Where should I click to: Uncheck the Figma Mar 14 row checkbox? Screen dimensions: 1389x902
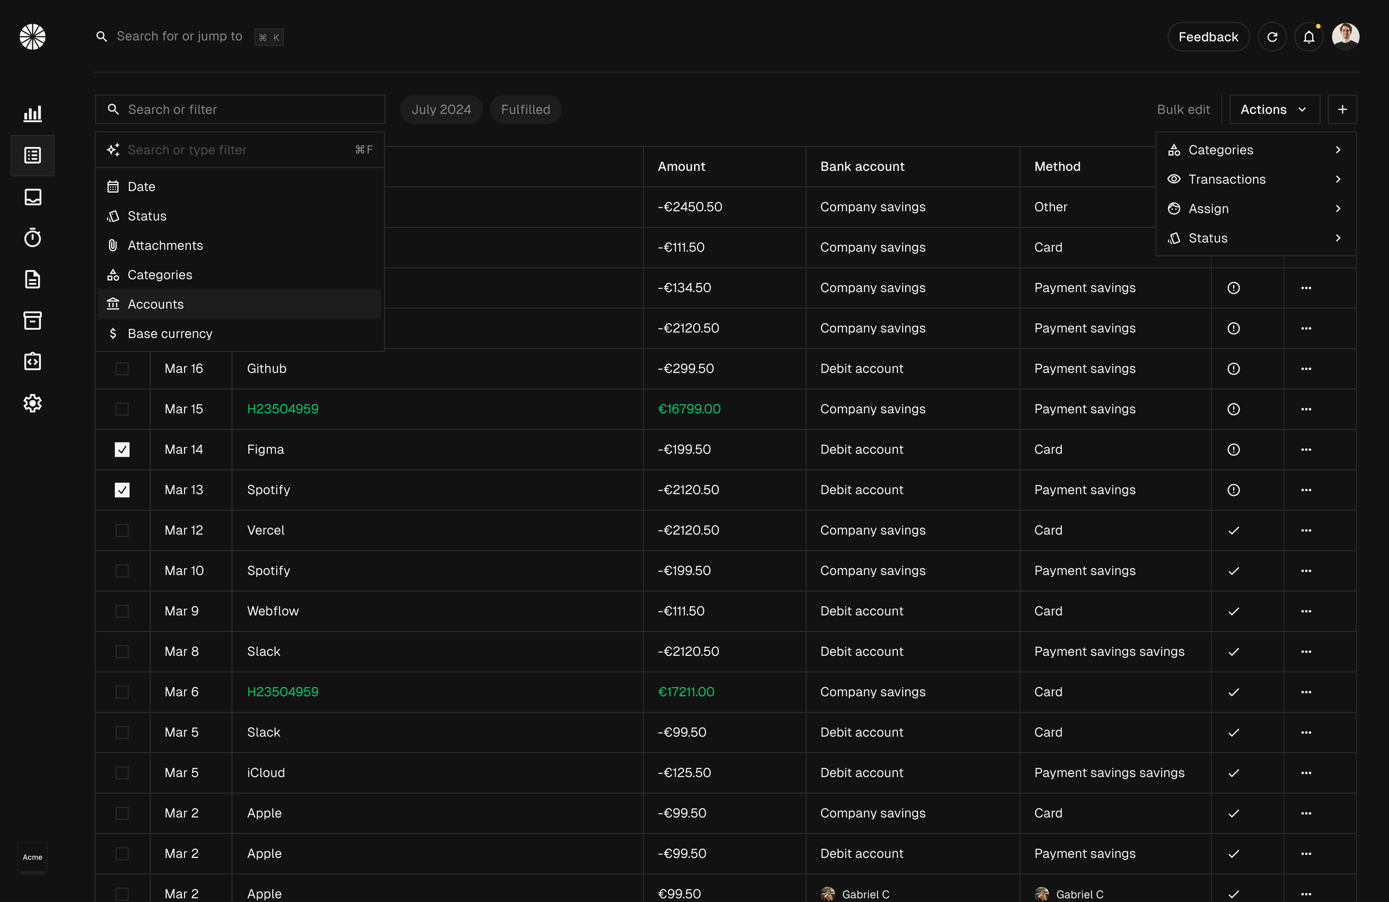tap(122, 449)
